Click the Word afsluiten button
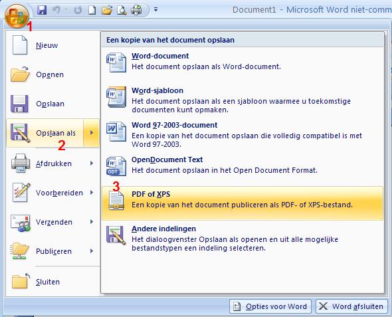This screenshot has height=317, width=392. (351, 306)
